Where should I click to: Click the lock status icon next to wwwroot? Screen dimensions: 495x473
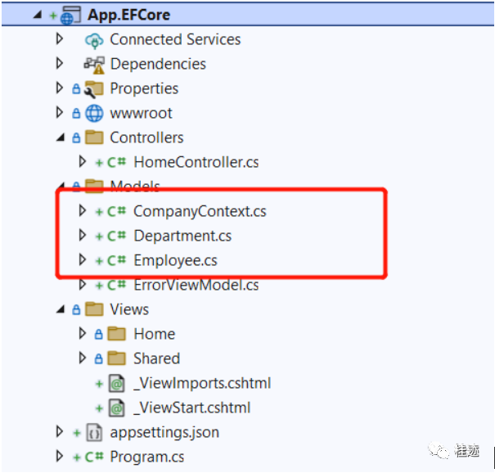coord(76,114)
